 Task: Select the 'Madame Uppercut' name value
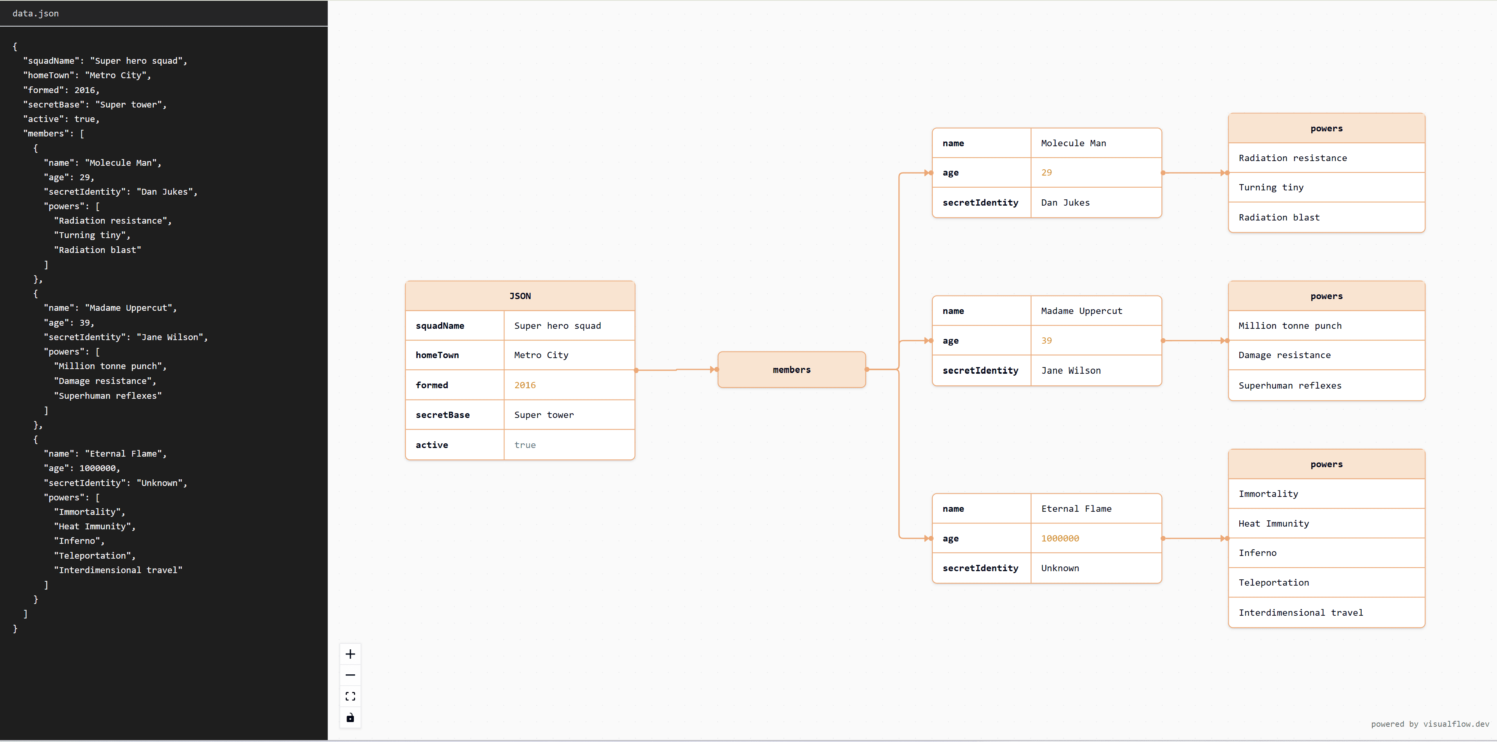click(1096, 311)
